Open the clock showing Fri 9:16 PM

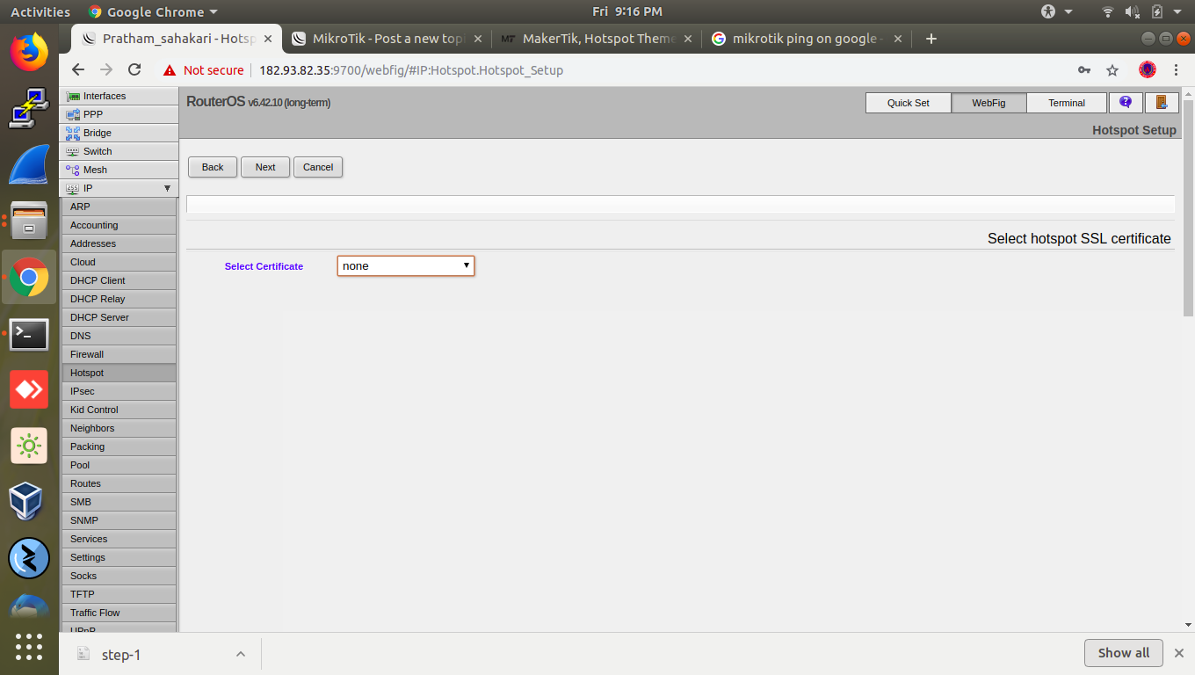627,12
